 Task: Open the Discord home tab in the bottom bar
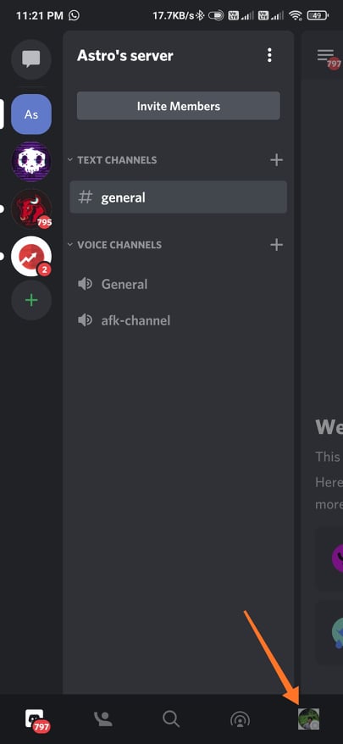point(36,719)
